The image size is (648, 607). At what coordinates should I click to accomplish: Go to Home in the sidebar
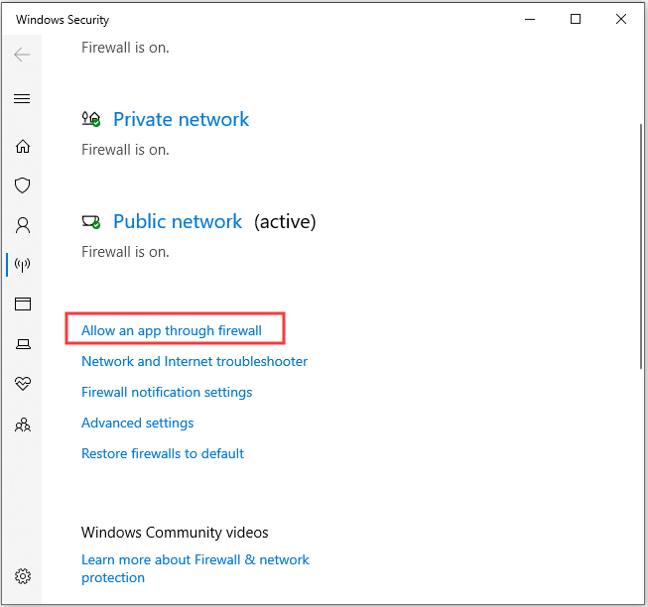(x=23, y=146)
